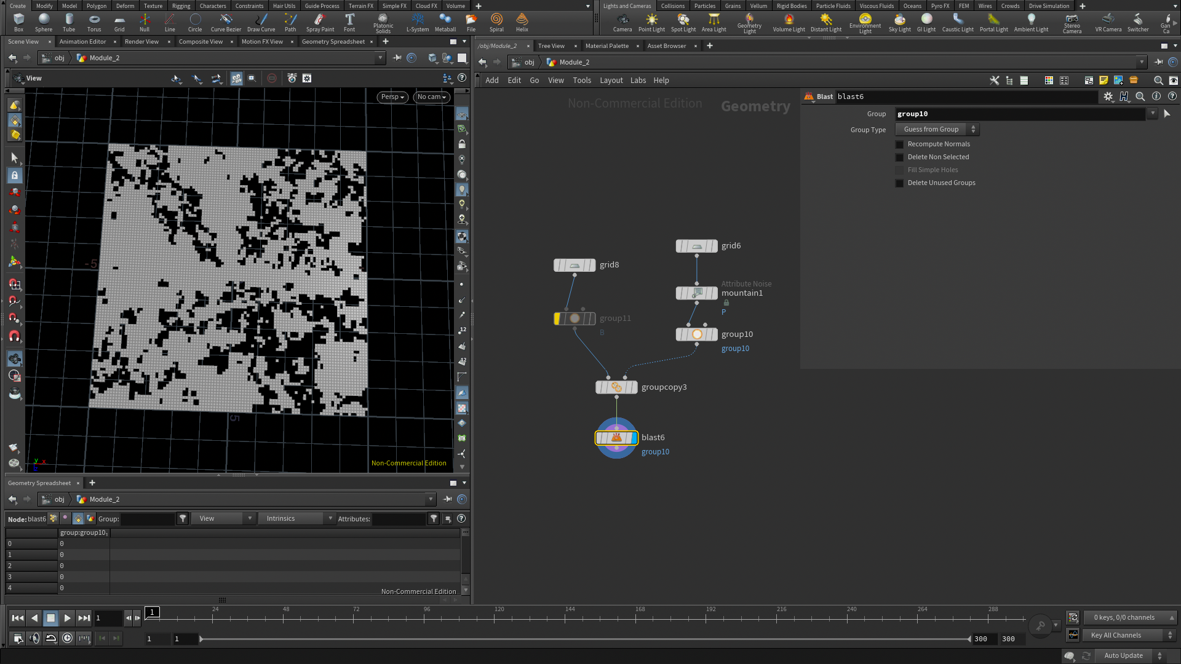Enable Recompute Normals checkbox

pyautogui.click(x=899, y=144)
